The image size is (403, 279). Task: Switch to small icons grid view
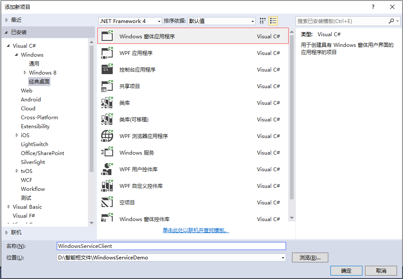(263, 21)
